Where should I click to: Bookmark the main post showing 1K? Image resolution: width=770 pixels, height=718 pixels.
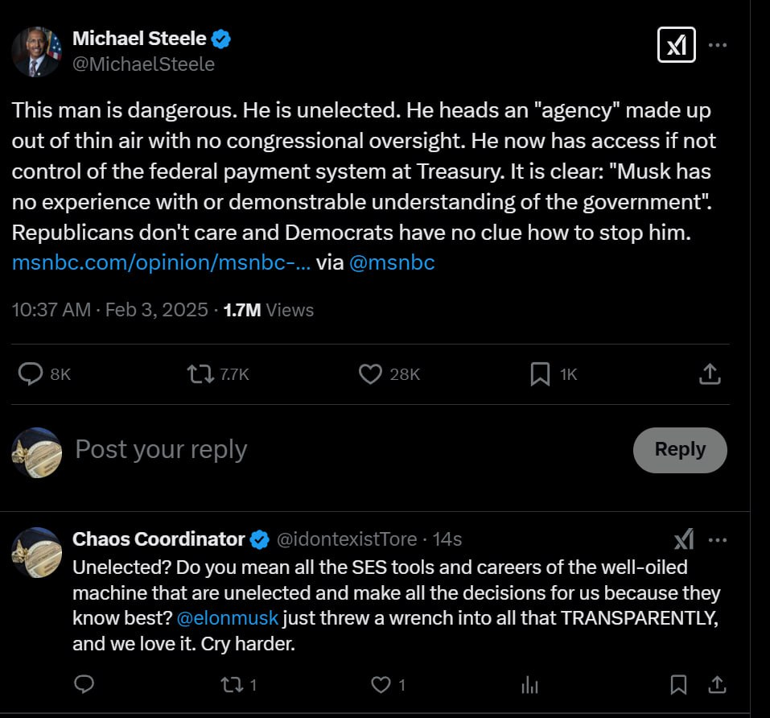tap(540, 373)
